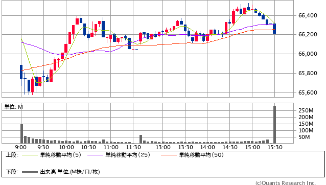Viewport: 326px width, 185px height.
Task: Click the orange 単純移動平均(50) legend line
Action: 169,155
